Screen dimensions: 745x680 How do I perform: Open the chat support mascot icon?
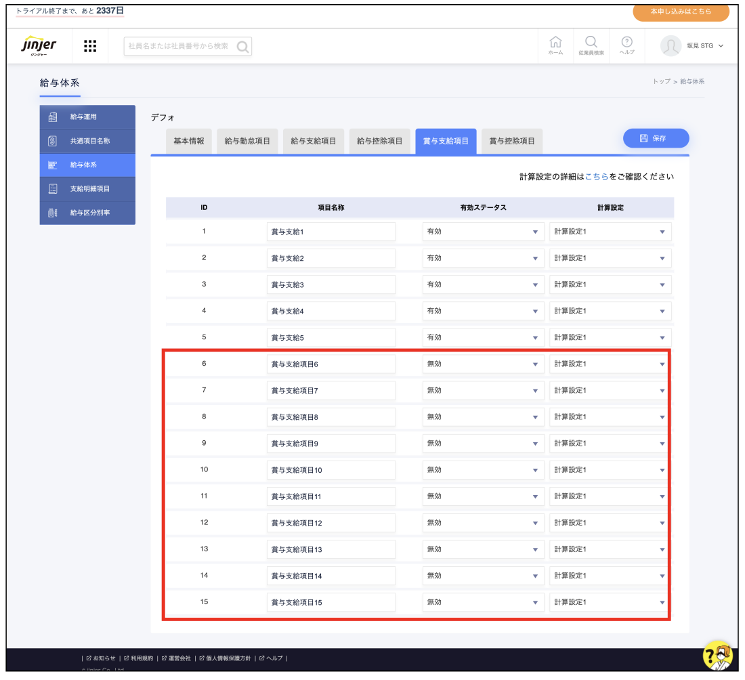coord(718,655)
